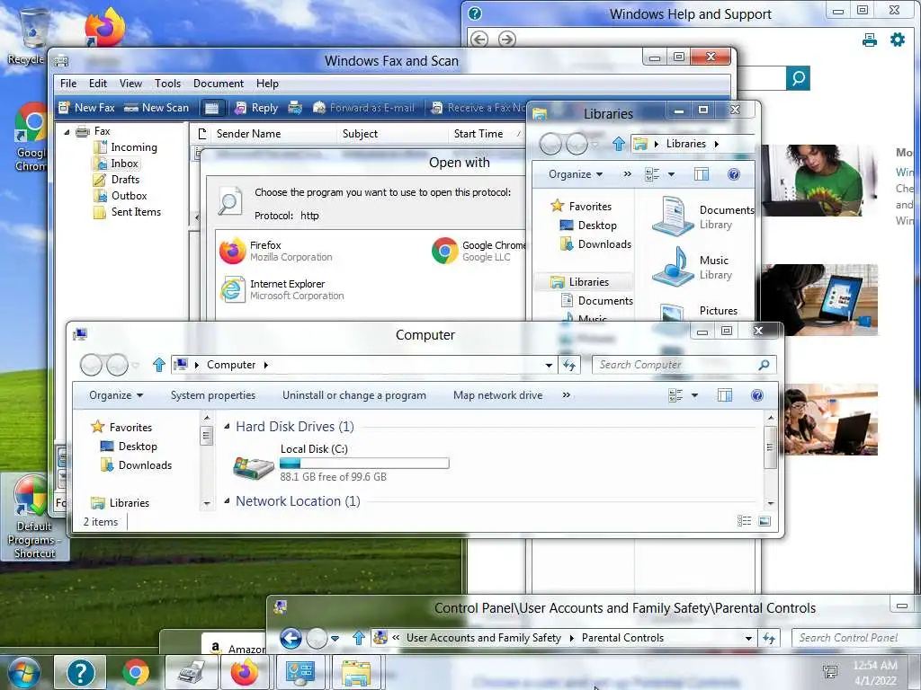Open settings gear in Windows Help and Support
The width and height of the screenshot is (921, 690).
[x=898, y=40]
